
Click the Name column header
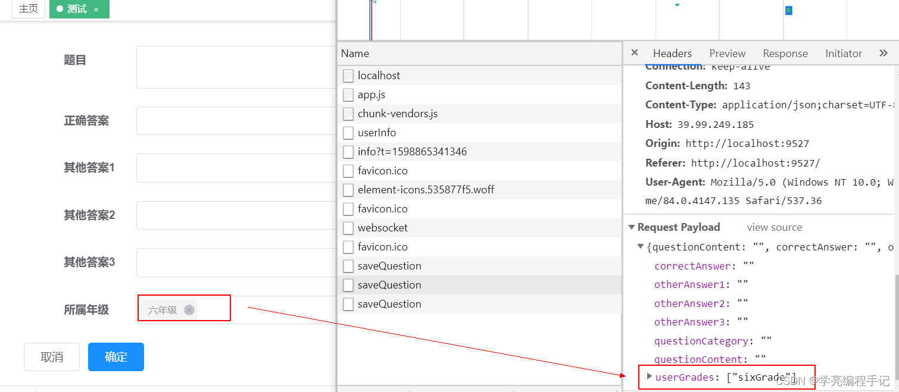coord(479,54)
